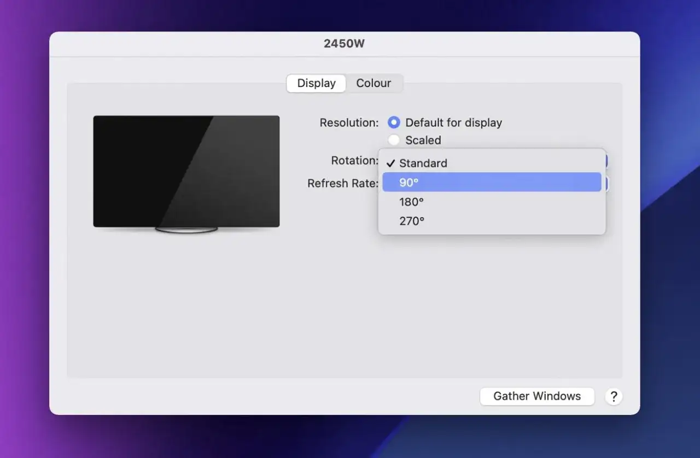Open help with the question mark button

point(614,396)
